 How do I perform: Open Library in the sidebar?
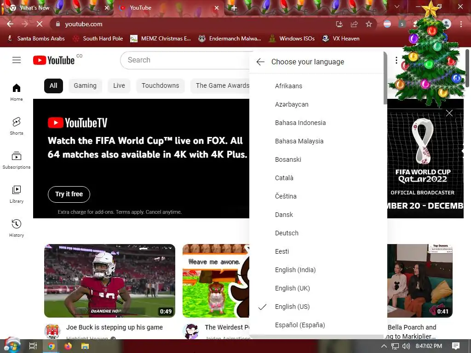click(x=17, y=194)
